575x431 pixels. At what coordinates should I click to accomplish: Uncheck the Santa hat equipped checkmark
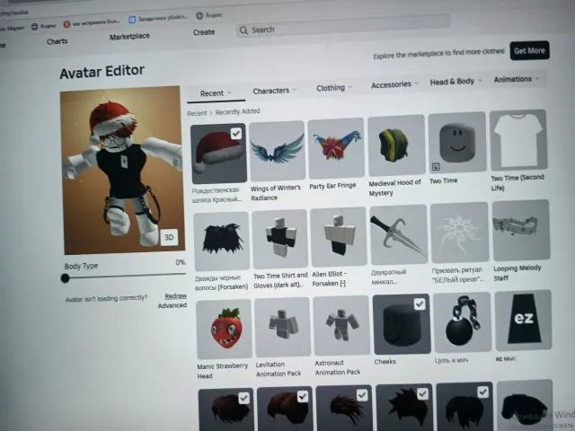point(236,134)
